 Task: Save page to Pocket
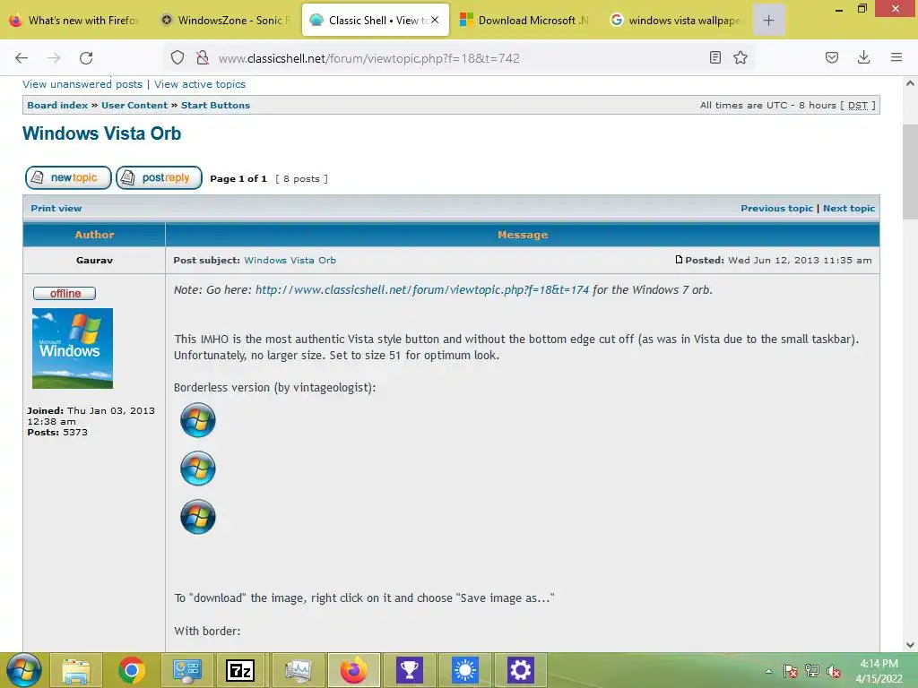pos(832,57)
